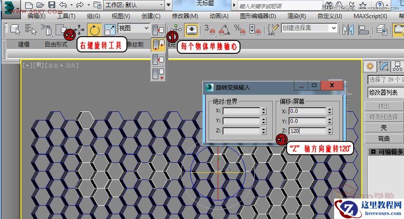Open the 工具(T) menu
This screenshot has height=219, width=404.
click(x=66, y=16)
